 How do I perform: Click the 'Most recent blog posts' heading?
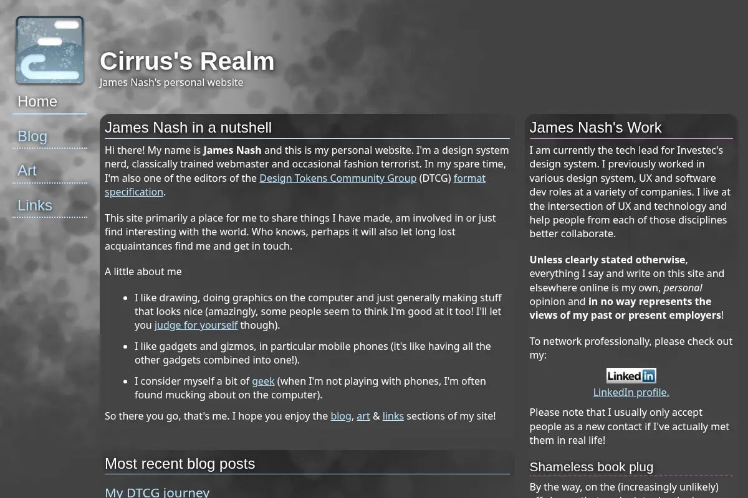pyautogui.click(x=180, y=464)
